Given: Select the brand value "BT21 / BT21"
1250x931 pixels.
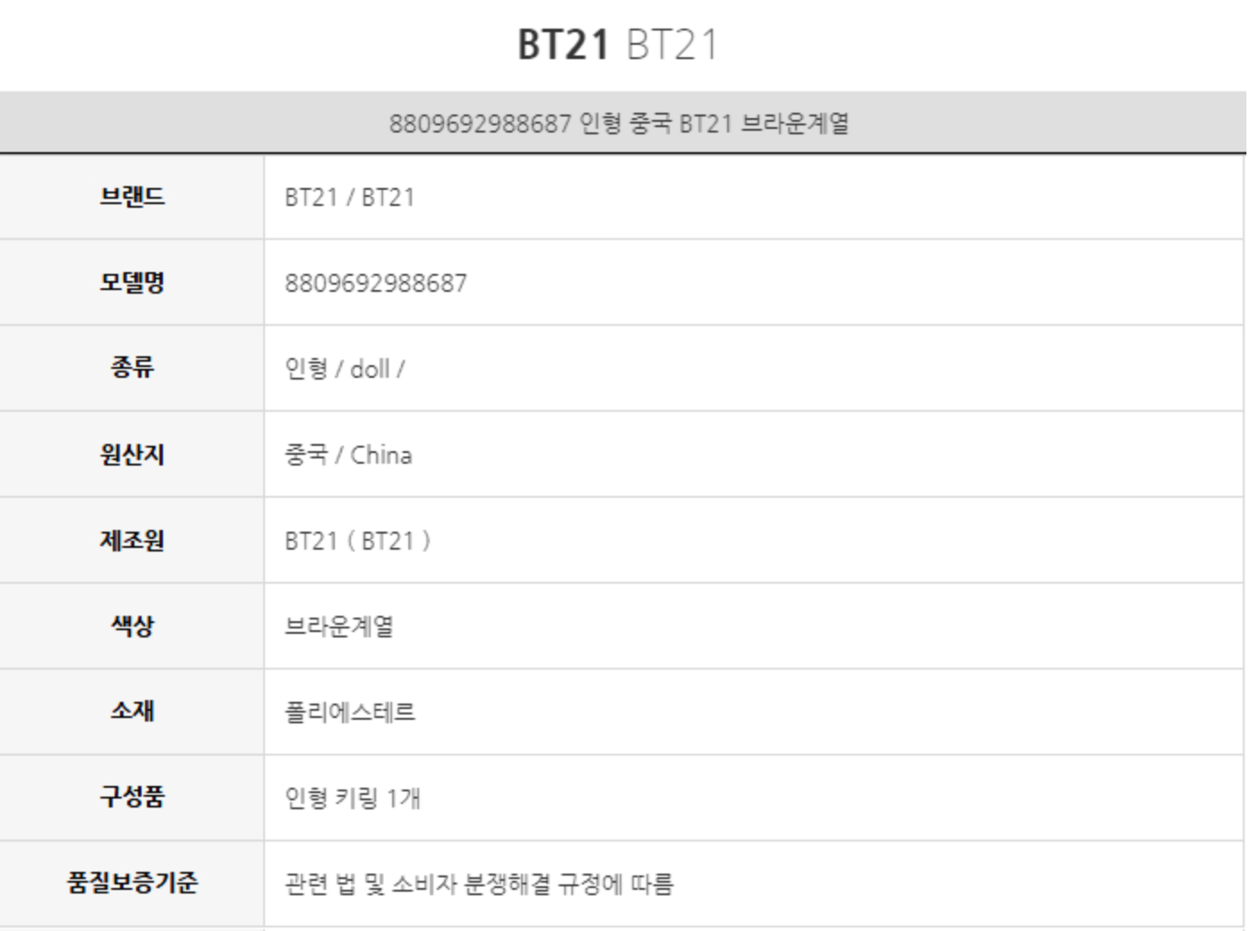Looking at the screenshot, I should 349,198.
